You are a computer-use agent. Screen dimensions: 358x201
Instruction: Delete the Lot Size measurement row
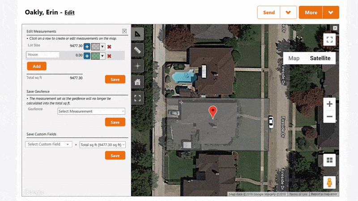click(x=109, y=47)
